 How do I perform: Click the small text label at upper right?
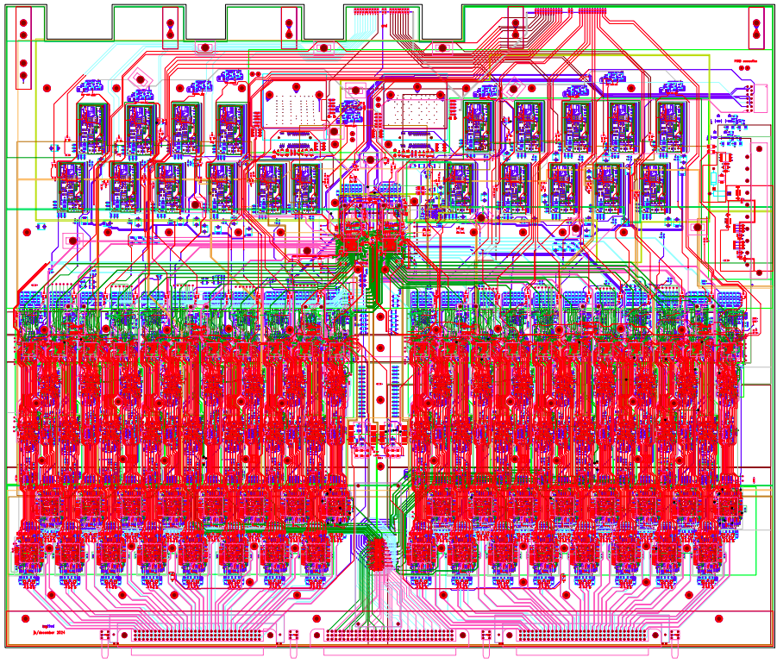click(743, 62)
